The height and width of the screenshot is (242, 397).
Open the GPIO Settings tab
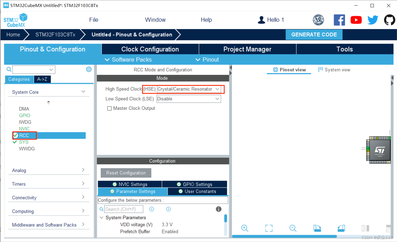coord(195,184)
